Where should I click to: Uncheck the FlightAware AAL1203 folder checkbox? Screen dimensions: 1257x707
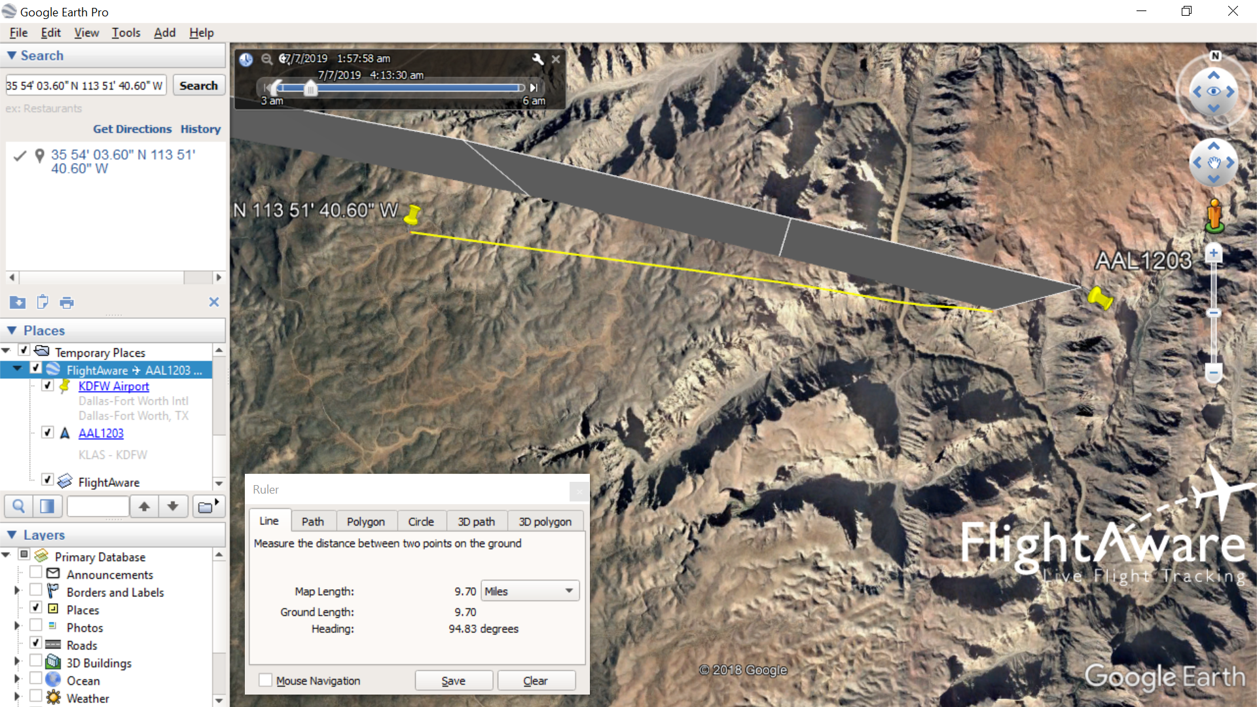36,368
